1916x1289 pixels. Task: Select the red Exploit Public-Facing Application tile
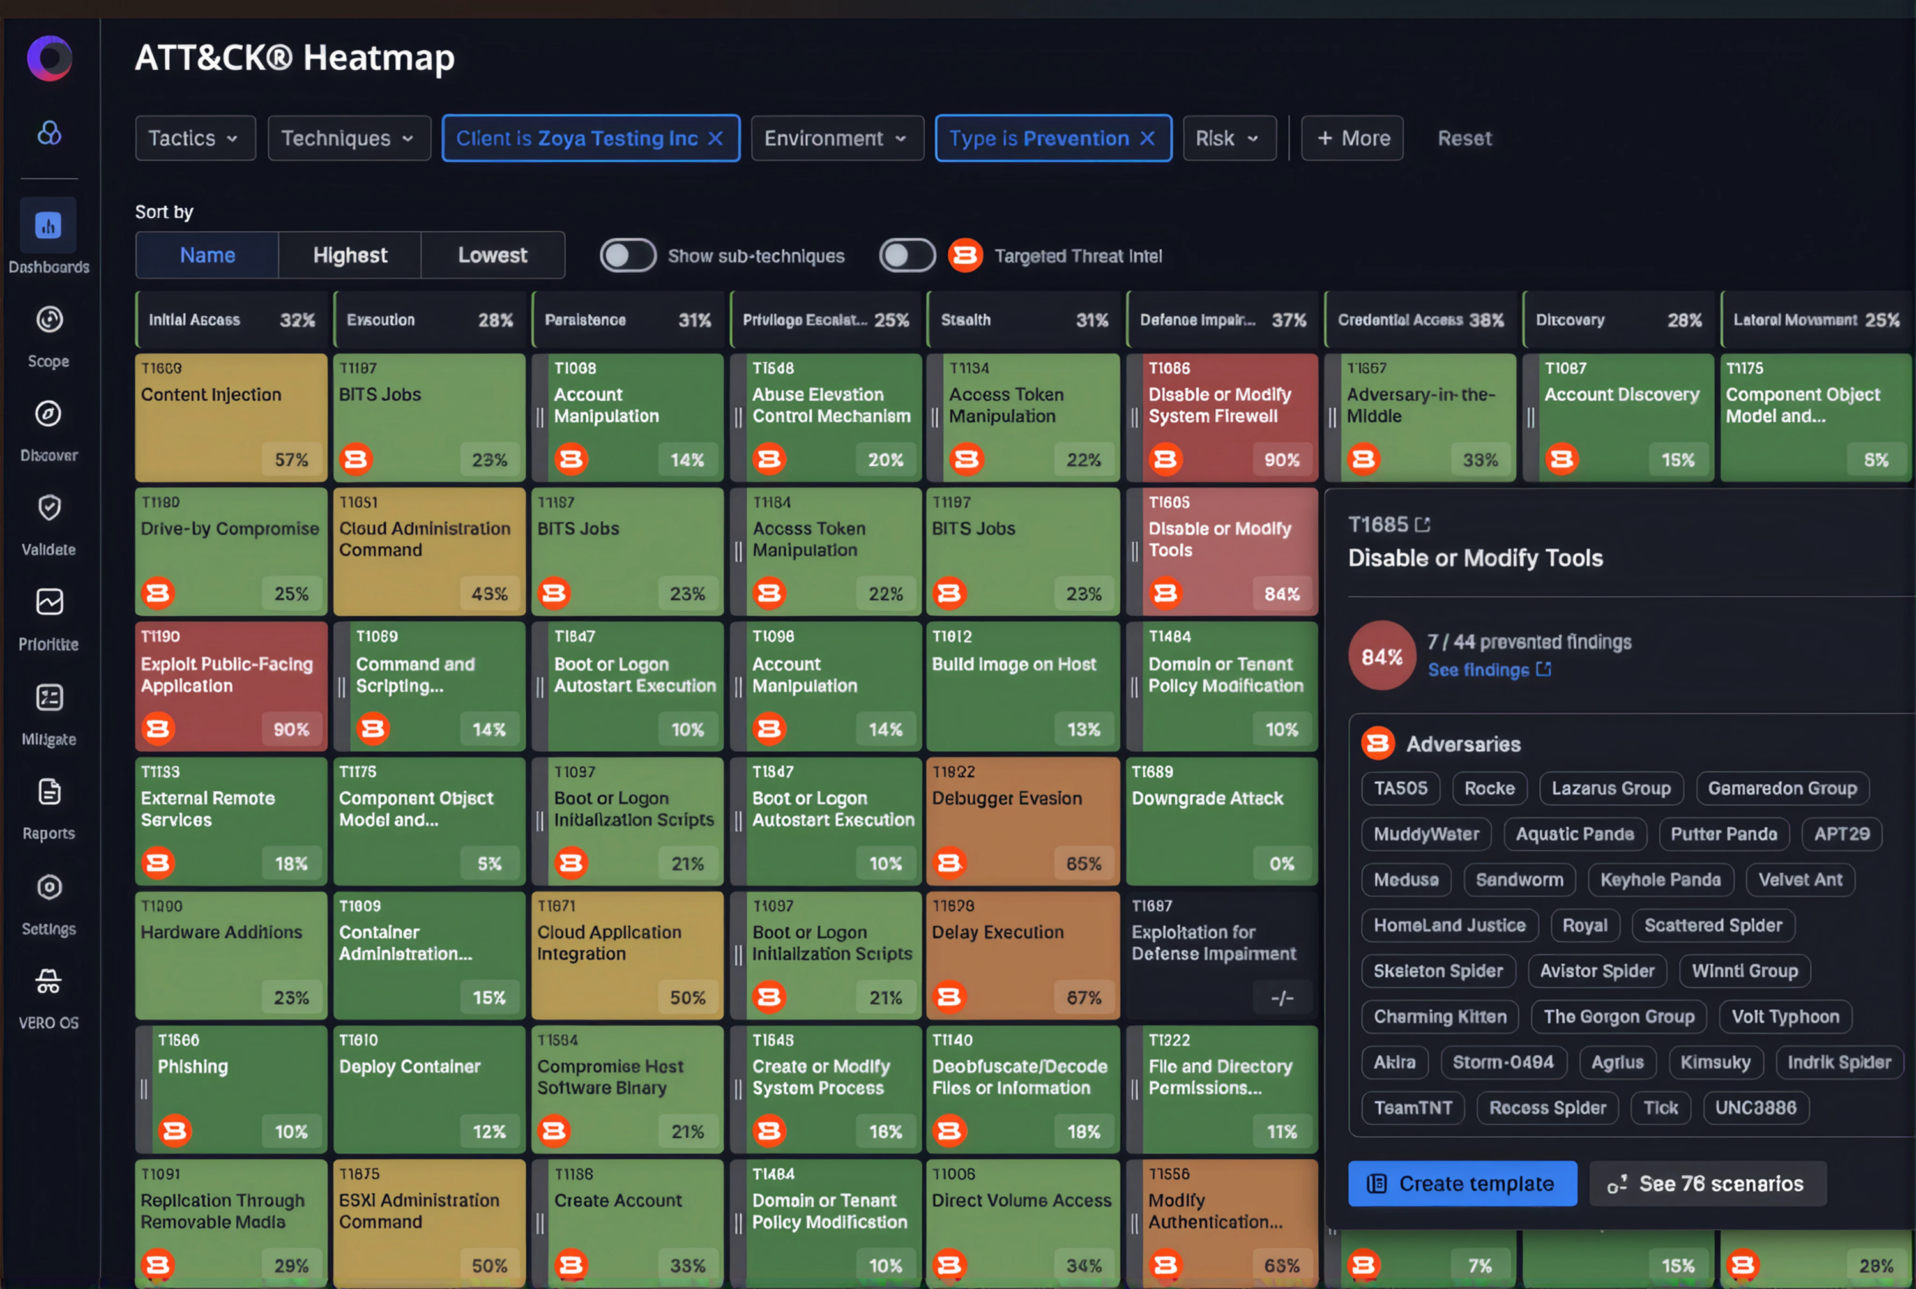tap(231, 687)
